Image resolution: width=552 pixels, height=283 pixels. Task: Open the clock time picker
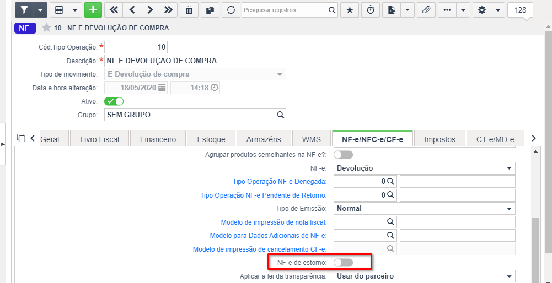click(214, 88)
